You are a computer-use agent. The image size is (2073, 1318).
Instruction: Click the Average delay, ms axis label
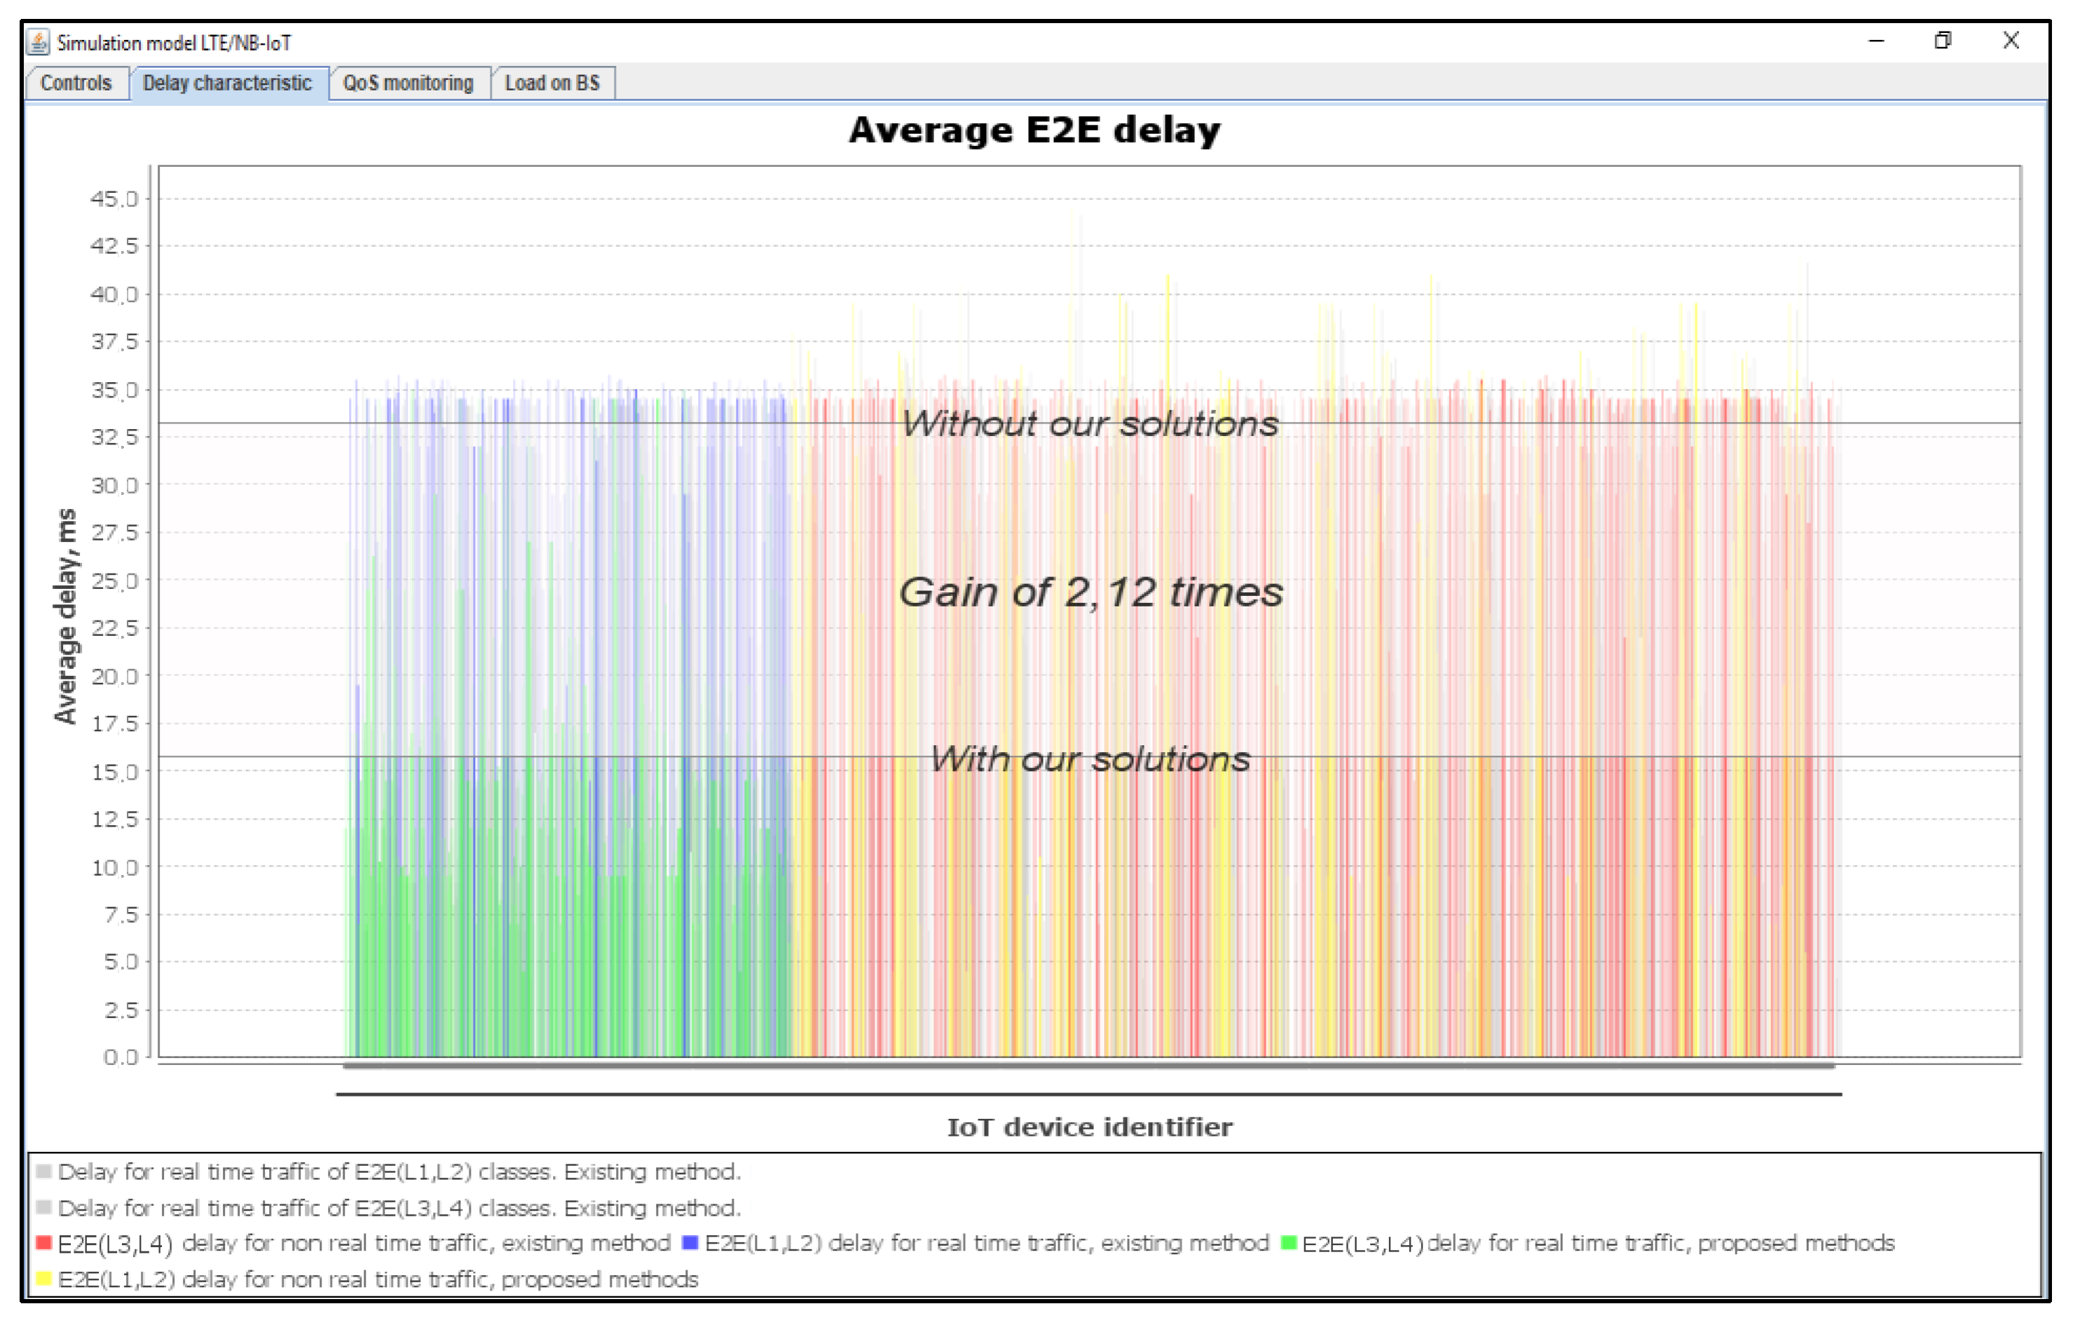point(65,616)
